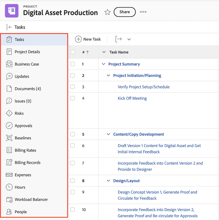Open the Kick Off Meeting task
This screenshot has width=219, height=220.
pyautogui.click(x=132, y=98)
